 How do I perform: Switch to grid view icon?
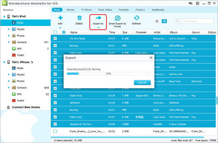157,21
